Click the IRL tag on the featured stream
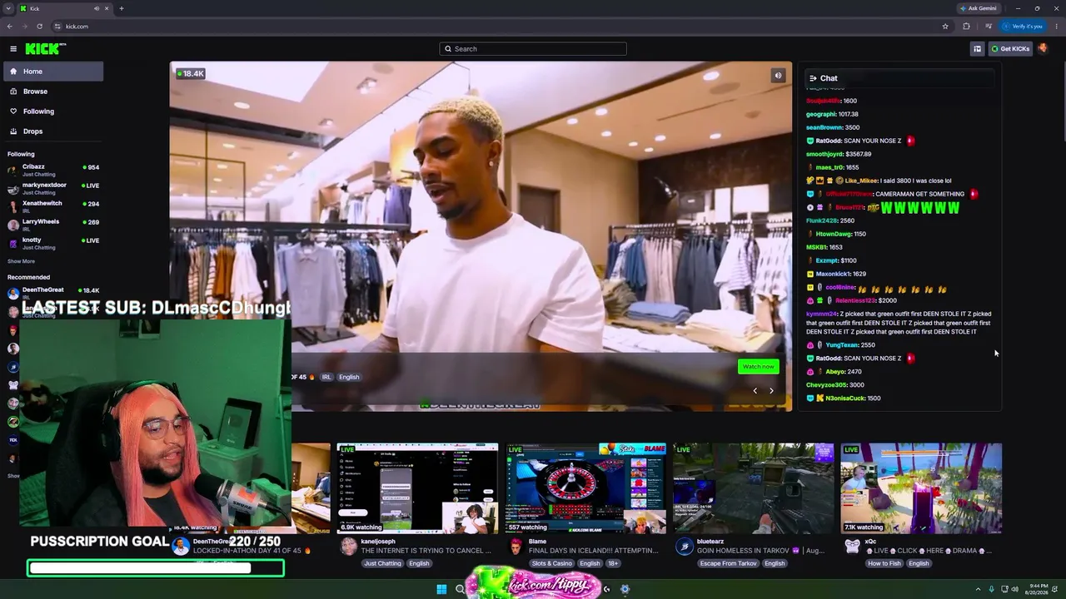 (326, 377)
